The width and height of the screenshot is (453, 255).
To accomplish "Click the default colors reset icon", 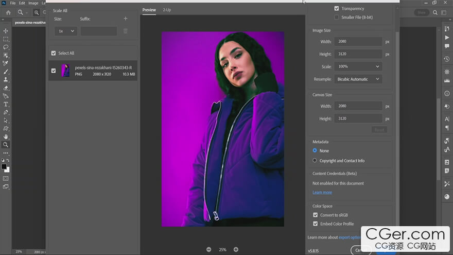I will pos(3,160).
